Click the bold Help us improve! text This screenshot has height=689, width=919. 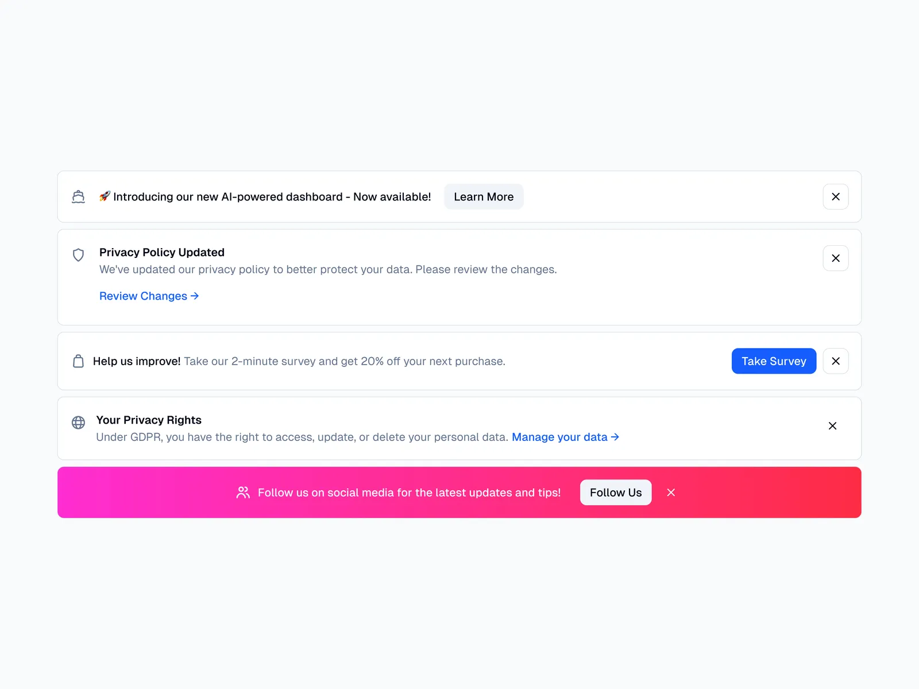pyautogui.click(x=137, y=362)
